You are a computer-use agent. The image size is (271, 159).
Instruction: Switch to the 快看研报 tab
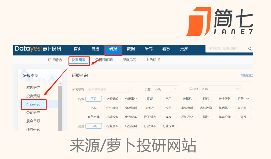[x=79, y=60]
